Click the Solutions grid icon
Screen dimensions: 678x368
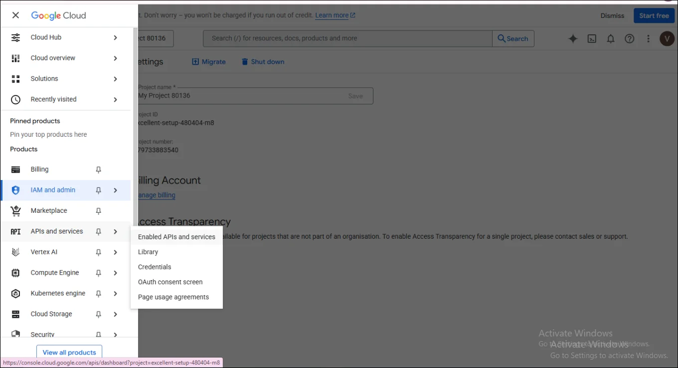[x=15, y=79]
